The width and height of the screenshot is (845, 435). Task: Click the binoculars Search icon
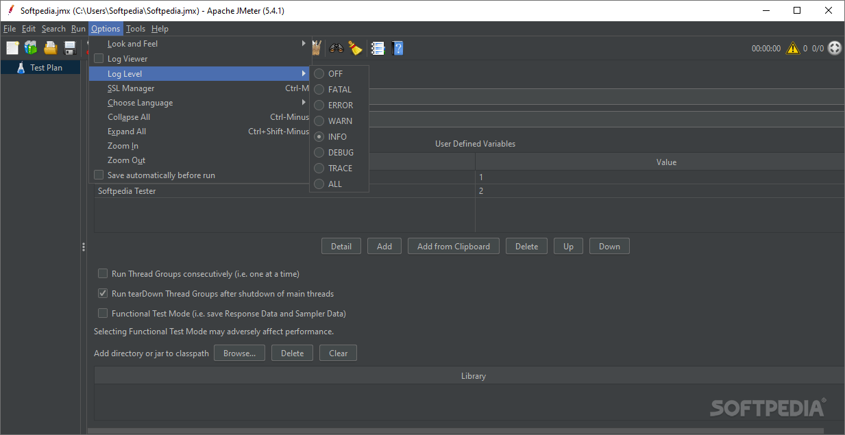tap(336, 48)
